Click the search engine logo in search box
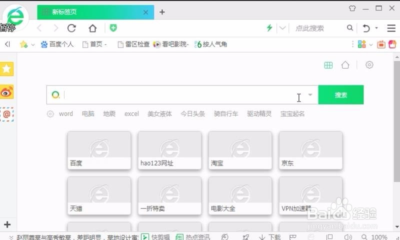Viewport: 400px width, 240px height. point(55,95)
